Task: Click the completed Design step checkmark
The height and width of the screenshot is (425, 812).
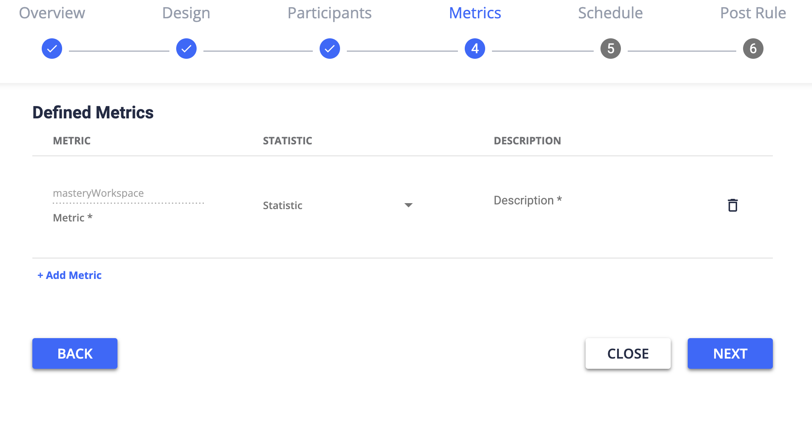Action: click(186, 48)
